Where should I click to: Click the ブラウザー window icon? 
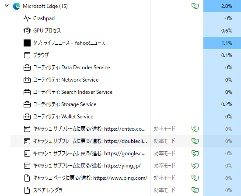27,55
